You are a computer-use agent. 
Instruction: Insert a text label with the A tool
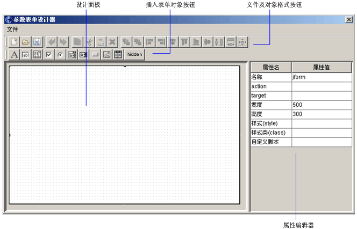coord(14,55)
